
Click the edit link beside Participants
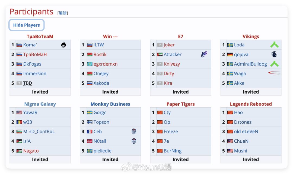point(63,13)
